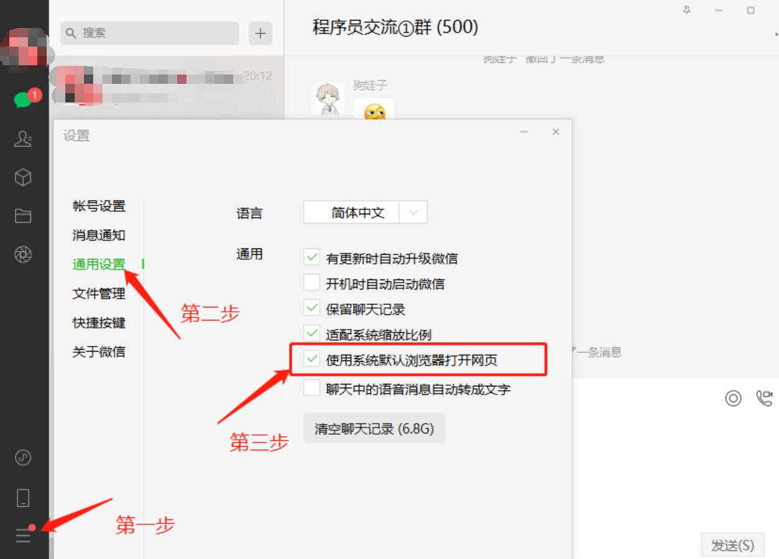Select 帐号设置 in the settings menu
This screenshot has height=559, width=779.
(x=99, y=206)
